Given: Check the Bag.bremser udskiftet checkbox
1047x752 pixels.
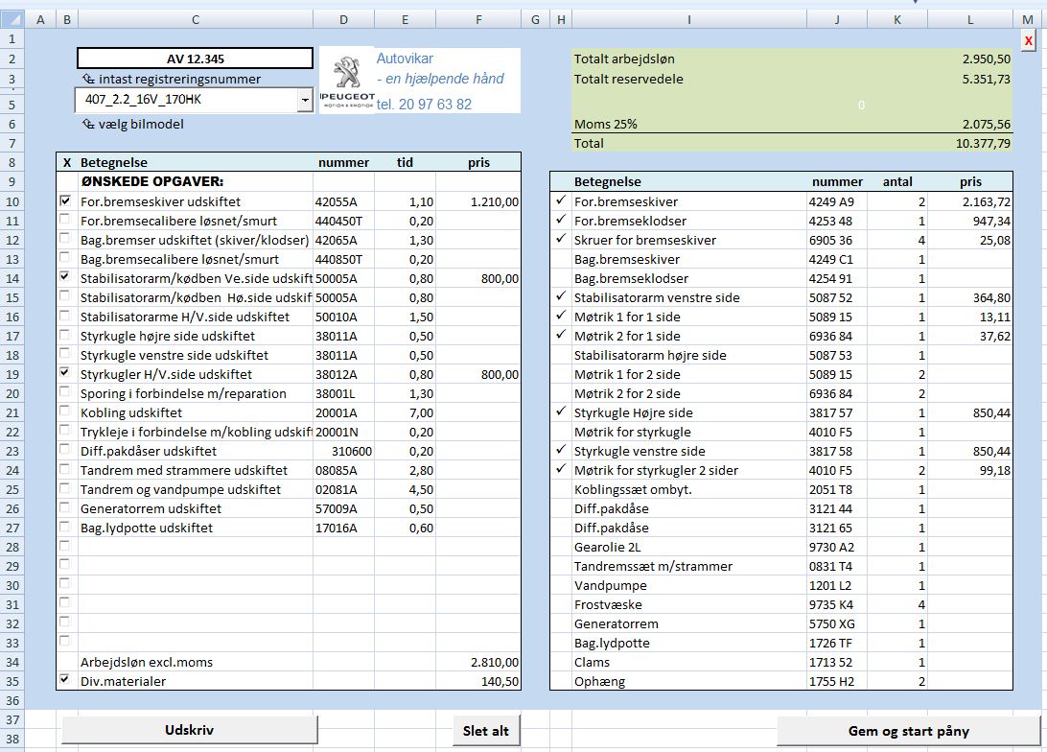Looking at the screenshot, I should 65,238.
